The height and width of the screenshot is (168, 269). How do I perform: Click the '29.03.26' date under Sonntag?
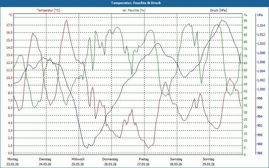click(208, 164)
